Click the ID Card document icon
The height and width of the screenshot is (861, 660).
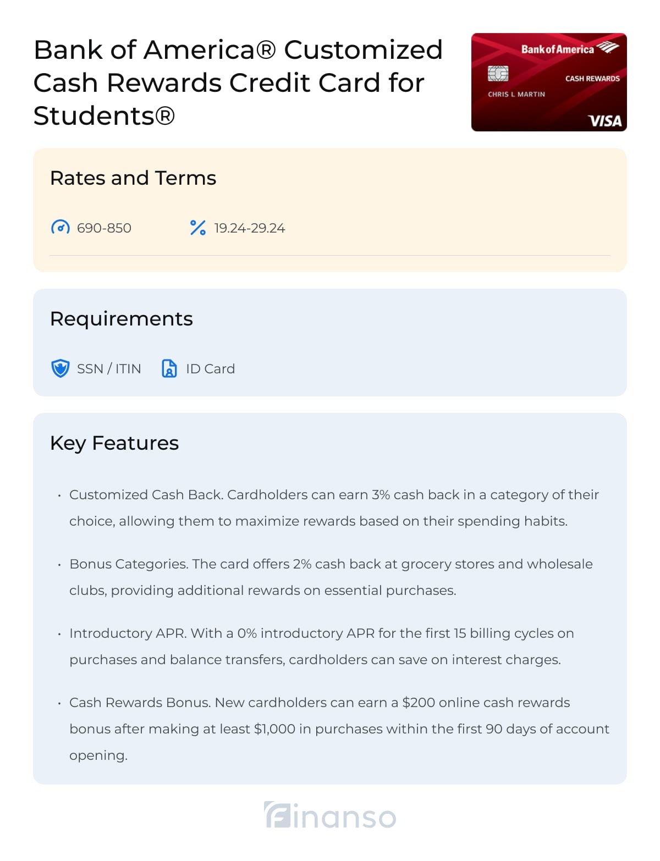pos(169,368)
